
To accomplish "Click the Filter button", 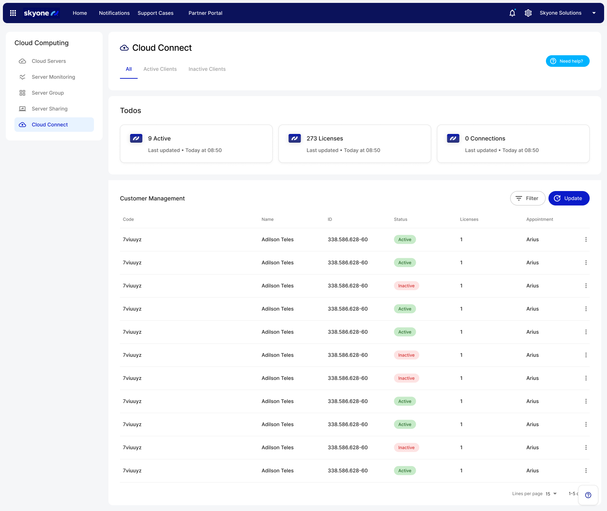I will (x=528, y=198).
